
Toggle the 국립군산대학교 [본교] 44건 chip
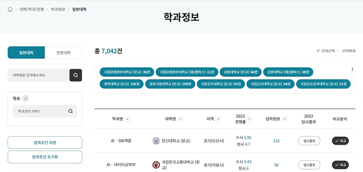(x=270, y=84)
